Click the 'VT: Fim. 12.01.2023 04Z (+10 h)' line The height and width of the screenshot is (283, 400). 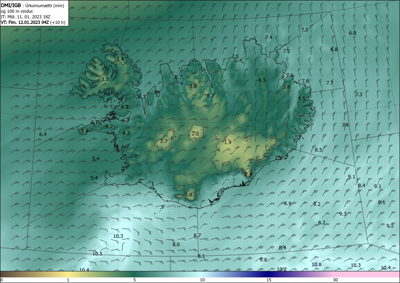(x=33, y=22)
